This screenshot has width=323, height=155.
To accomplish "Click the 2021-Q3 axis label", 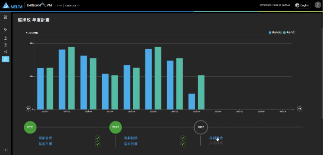I will [x=88, y=112].
